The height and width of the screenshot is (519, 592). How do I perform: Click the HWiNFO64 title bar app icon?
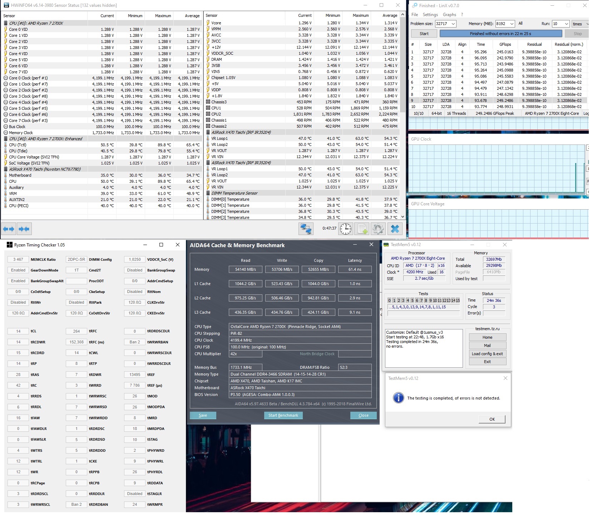click(x=6, y=5)
